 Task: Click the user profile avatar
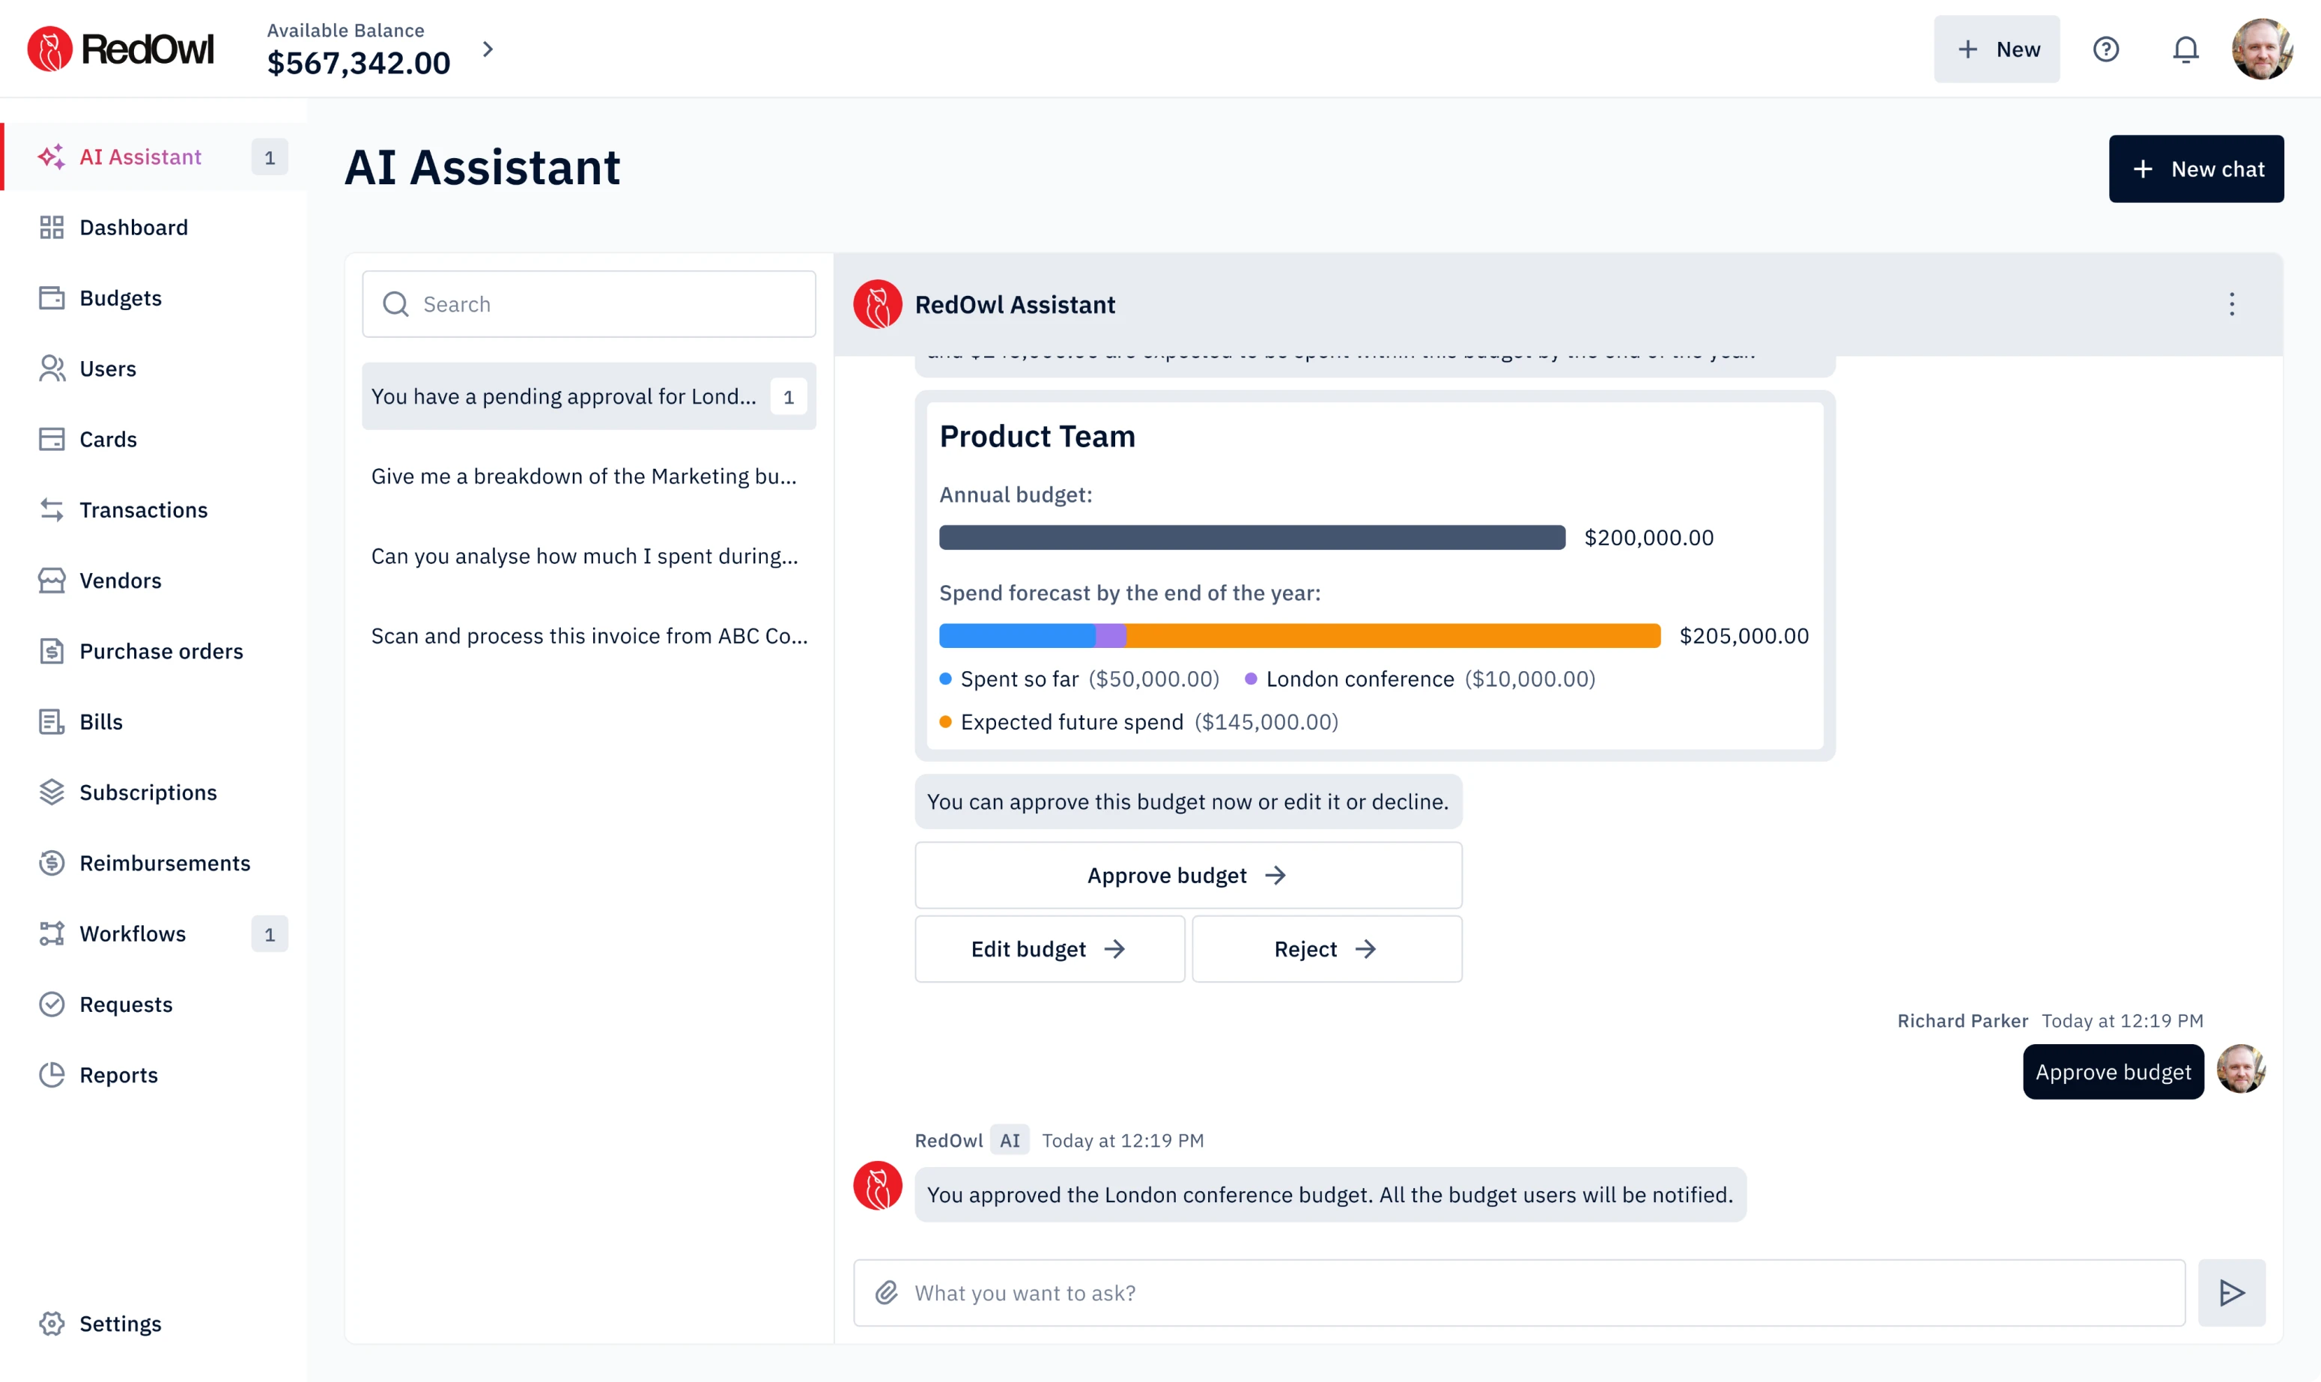pos(2263,49)
